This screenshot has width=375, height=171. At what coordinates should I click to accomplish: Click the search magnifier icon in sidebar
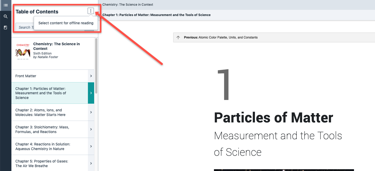click(5, 17)
